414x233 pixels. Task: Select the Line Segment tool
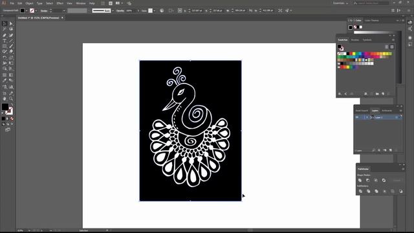[x=11, y=41]
